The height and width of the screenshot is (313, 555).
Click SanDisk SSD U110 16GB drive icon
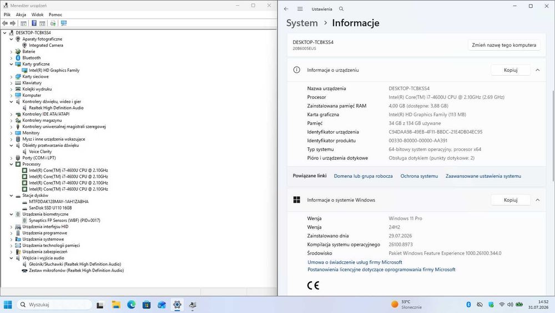pyautogui.click(x=24, y=208)
